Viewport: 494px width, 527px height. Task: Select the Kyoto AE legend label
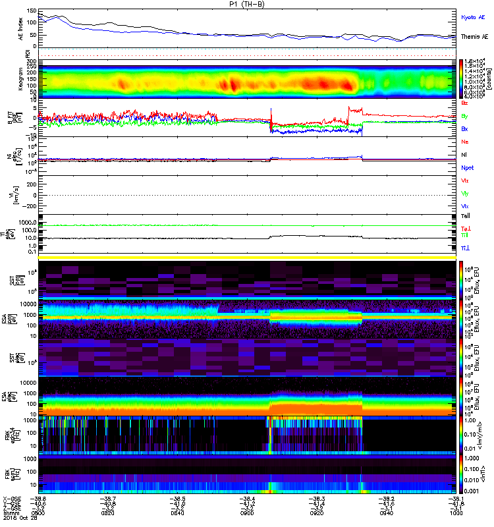pos(473,17)
